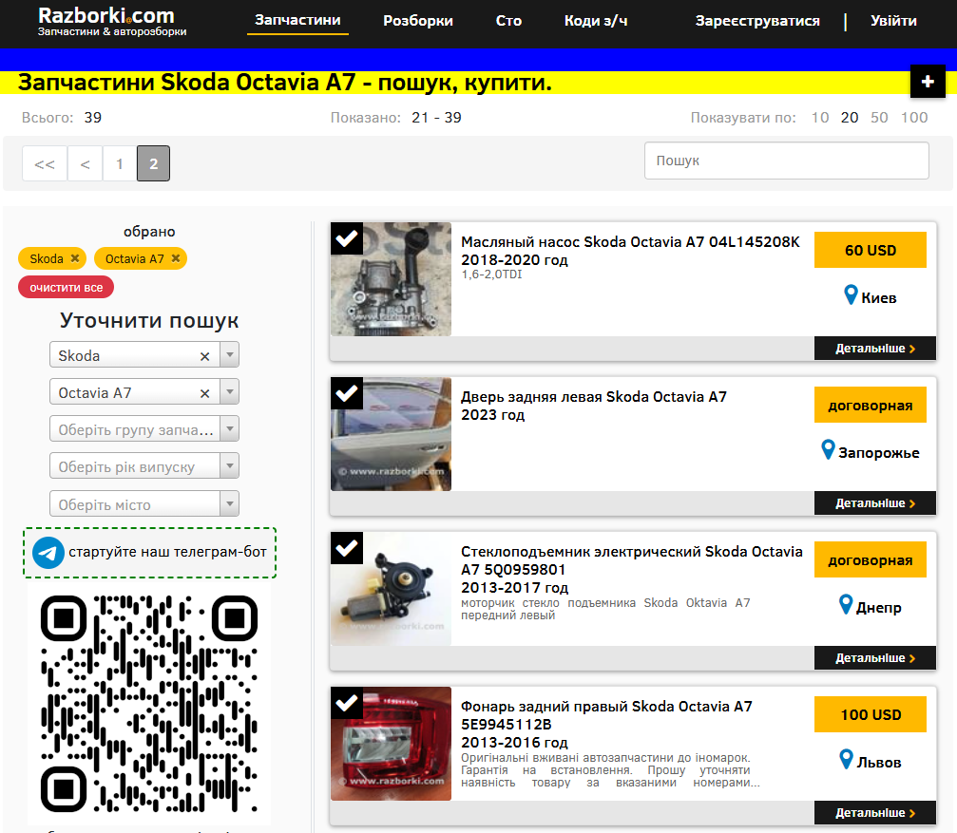Open Детальніше for the window lifter listing

point(875,658)
